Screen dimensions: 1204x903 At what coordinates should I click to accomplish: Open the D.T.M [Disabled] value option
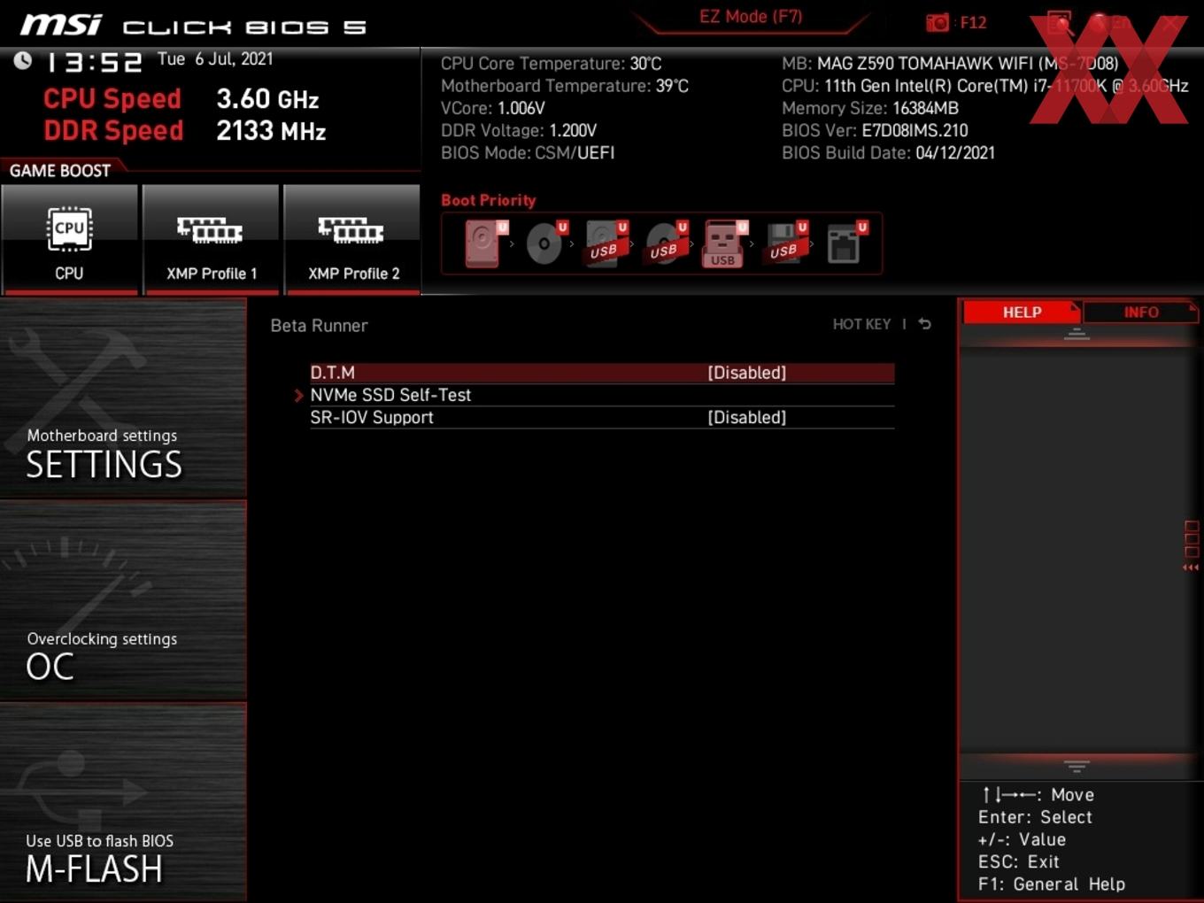[x=746, y=373]
